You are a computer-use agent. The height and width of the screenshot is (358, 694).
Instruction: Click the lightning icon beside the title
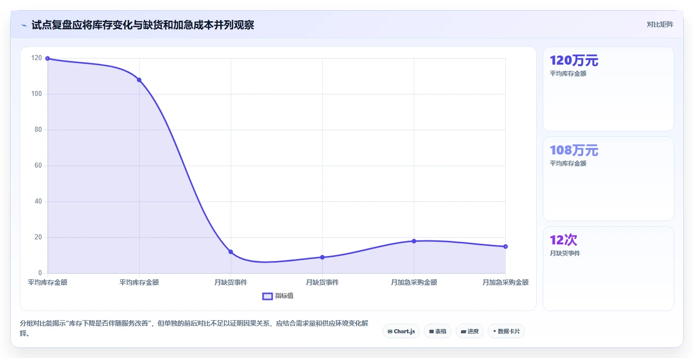tap(24, 25)
